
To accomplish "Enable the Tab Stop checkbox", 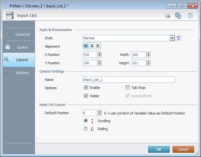I will tap(128, 88).
